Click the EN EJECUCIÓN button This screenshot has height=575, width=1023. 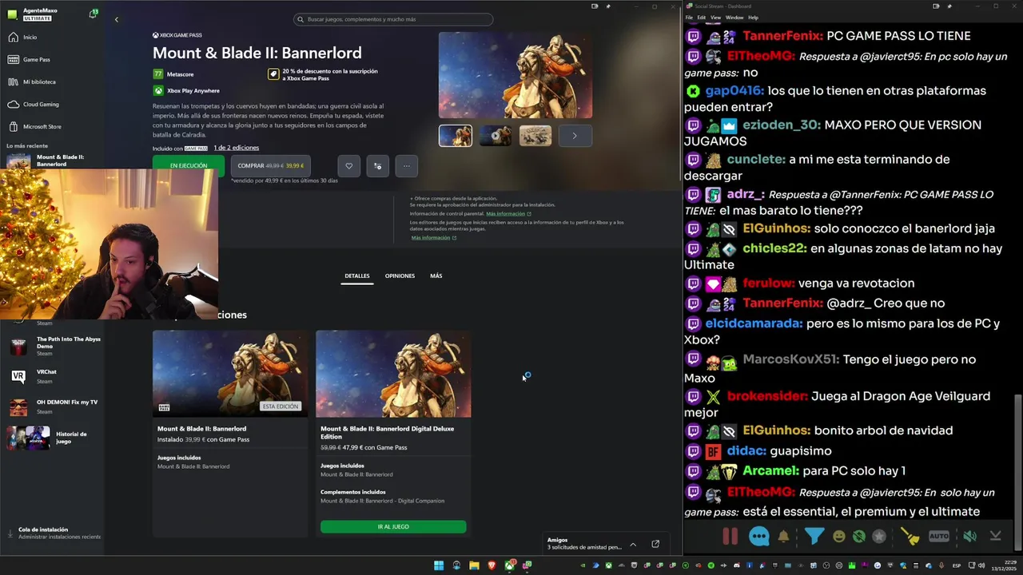[x=189, y=165]
